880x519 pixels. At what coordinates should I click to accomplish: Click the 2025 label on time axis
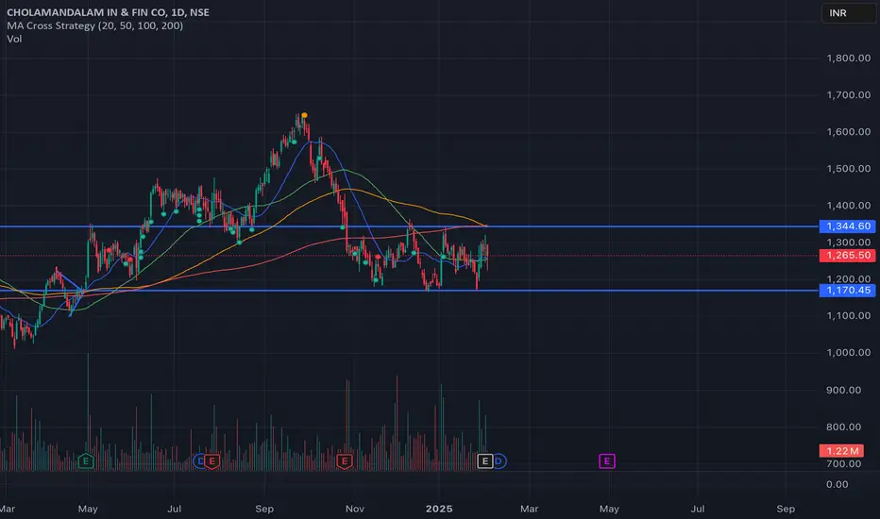coord(439,509)
